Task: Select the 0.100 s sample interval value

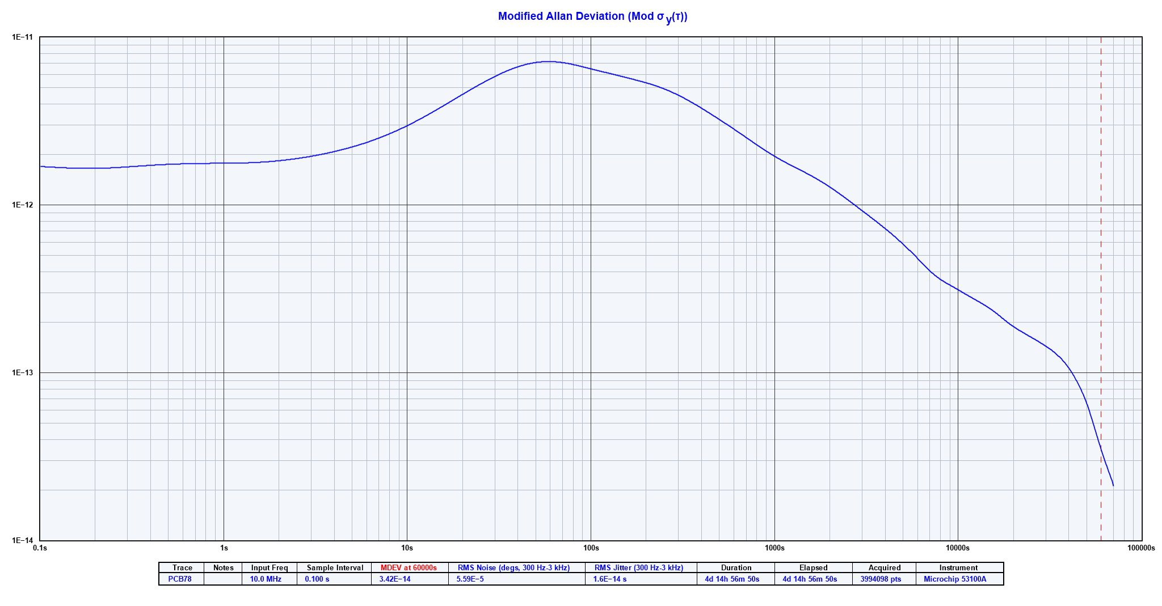Action: click(x=319, y=580)
